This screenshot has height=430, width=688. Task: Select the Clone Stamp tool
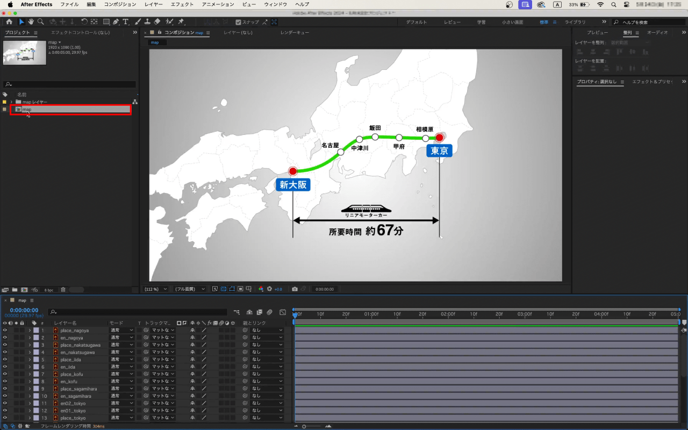147,22
